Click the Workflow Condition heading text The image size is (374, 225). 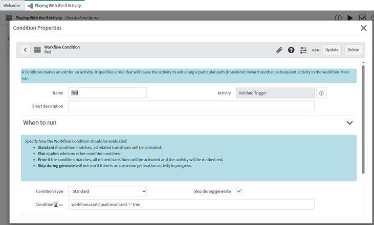[62, 47]
